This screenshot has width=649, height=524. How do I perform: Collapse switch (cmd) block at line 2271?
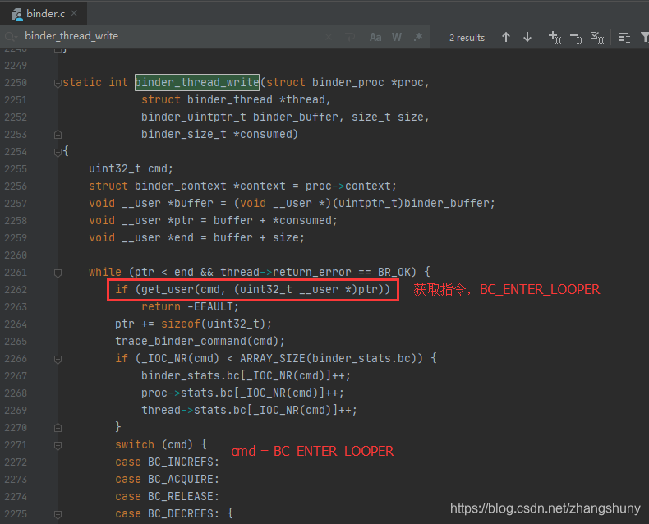click(x=58, y=445)
